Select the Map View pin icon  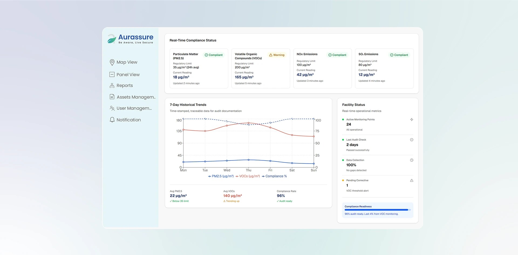112,62
